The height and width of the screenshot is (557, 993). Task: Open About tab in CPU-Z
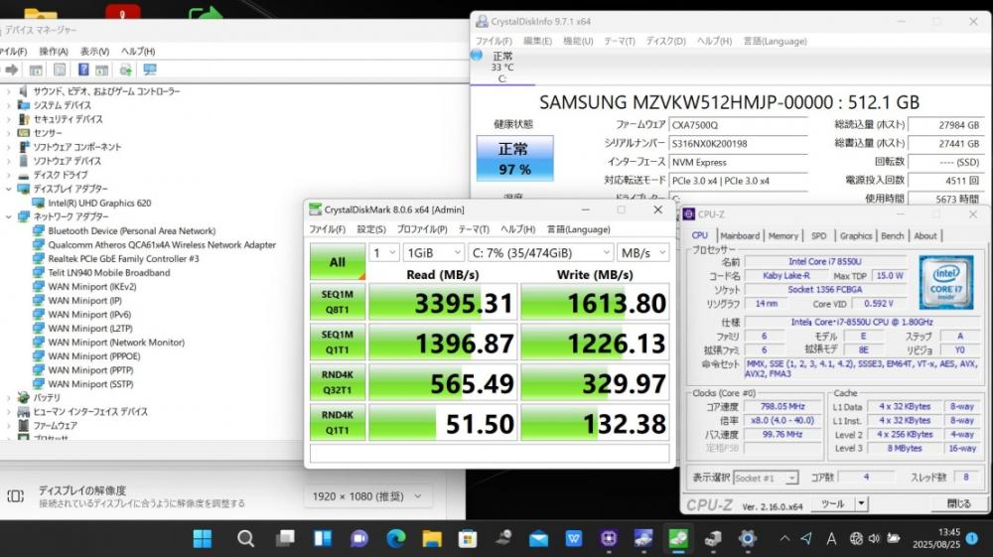(925, 235)
